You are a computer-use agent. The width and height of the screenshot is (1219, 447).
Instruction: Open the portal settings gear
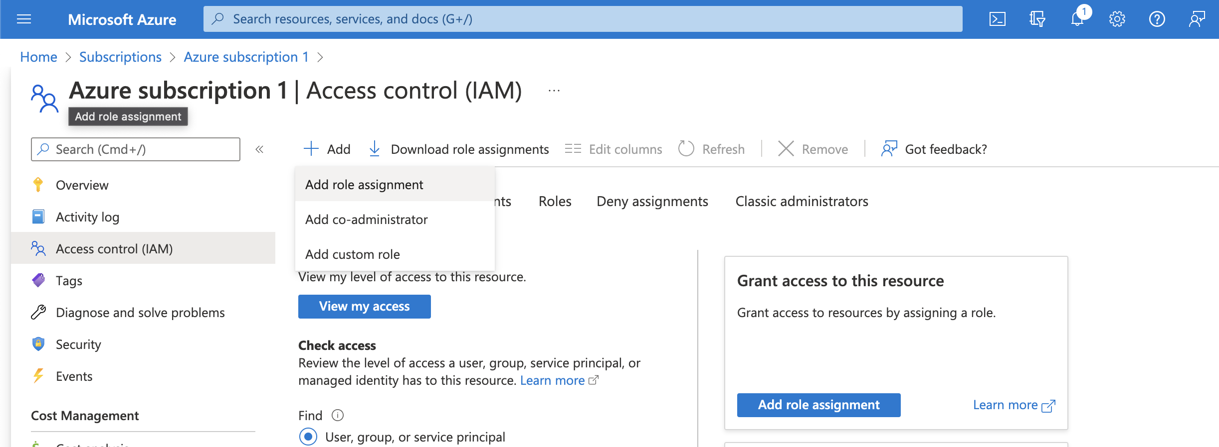point(1117,19)
